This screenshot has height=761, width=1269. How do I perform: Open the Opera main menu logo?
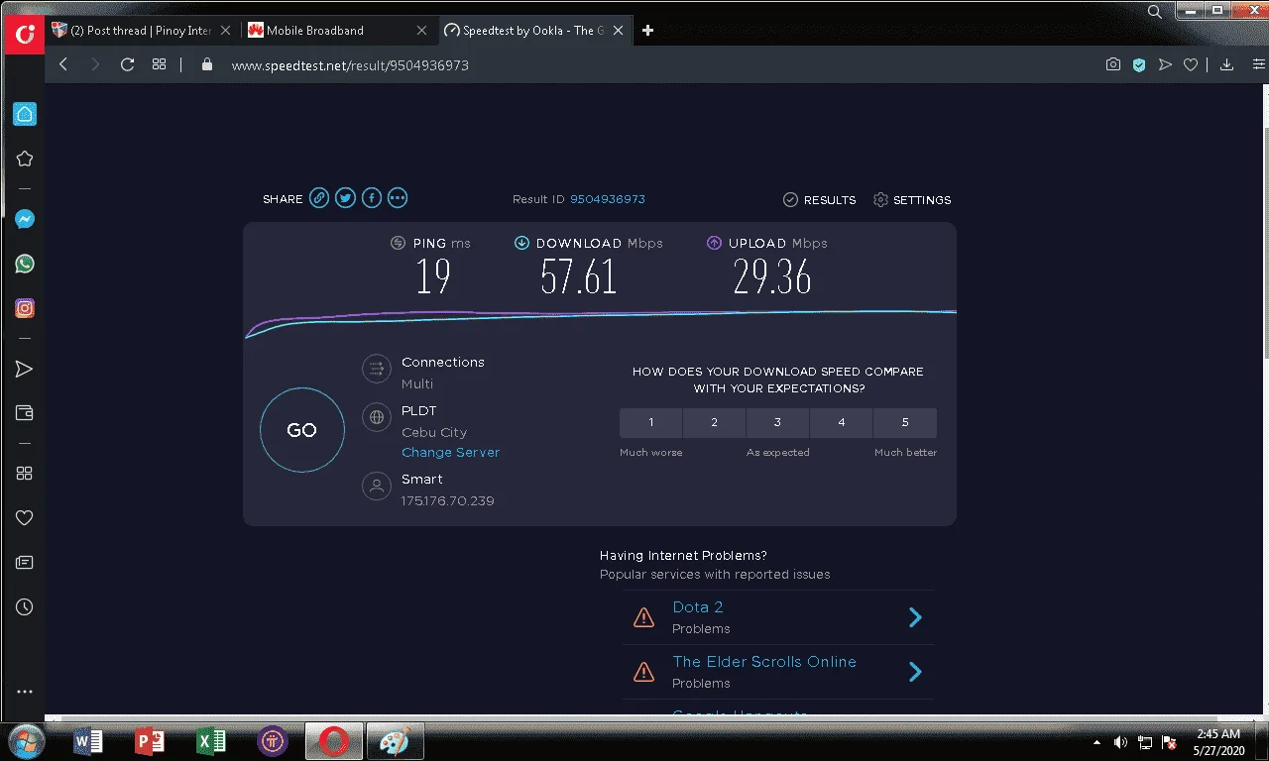point(25,35)
